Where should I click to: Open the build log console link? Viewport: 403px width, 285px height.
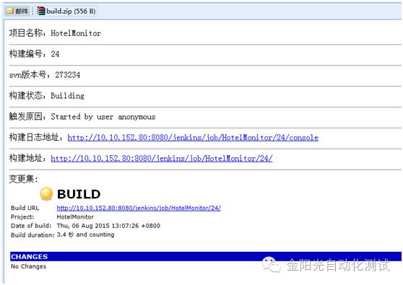[x=193, y=138]
